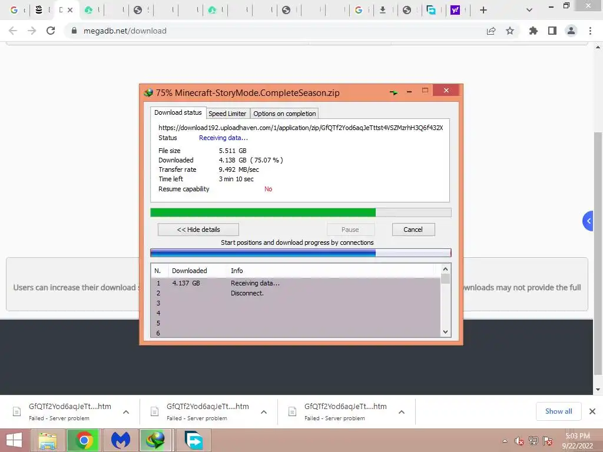Click the muted volume tray icon
Viewport: 603px width, 452px height.
point(519,441)
